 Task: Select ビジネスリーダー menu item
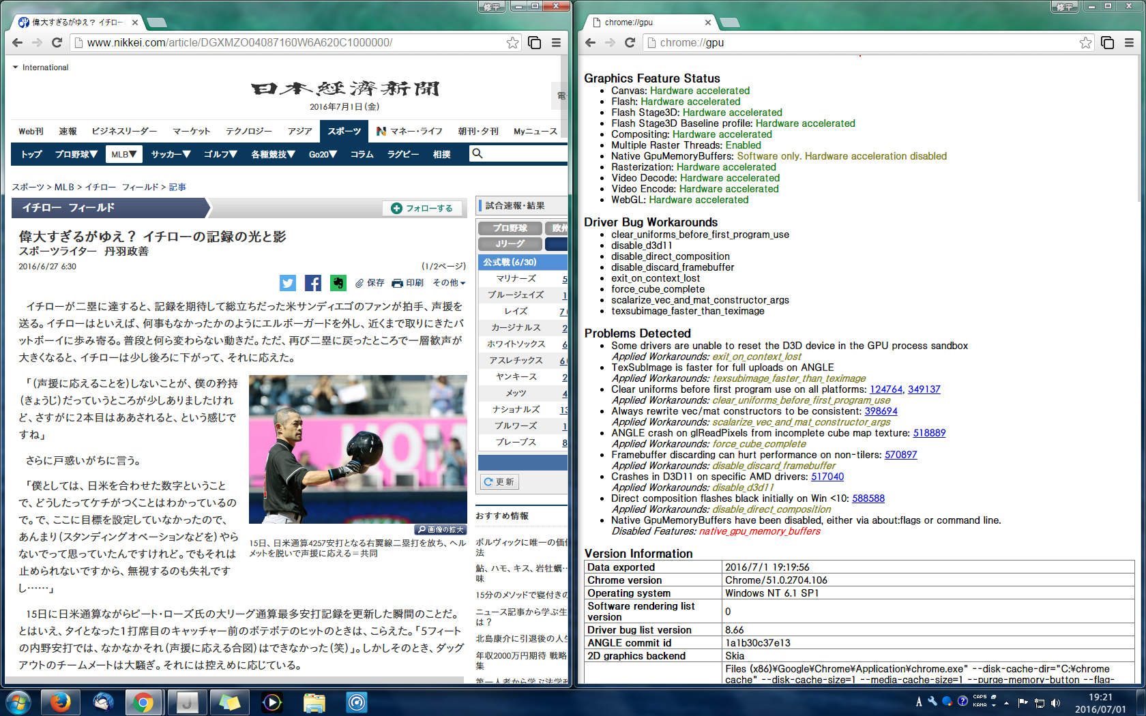pos(124,131)
